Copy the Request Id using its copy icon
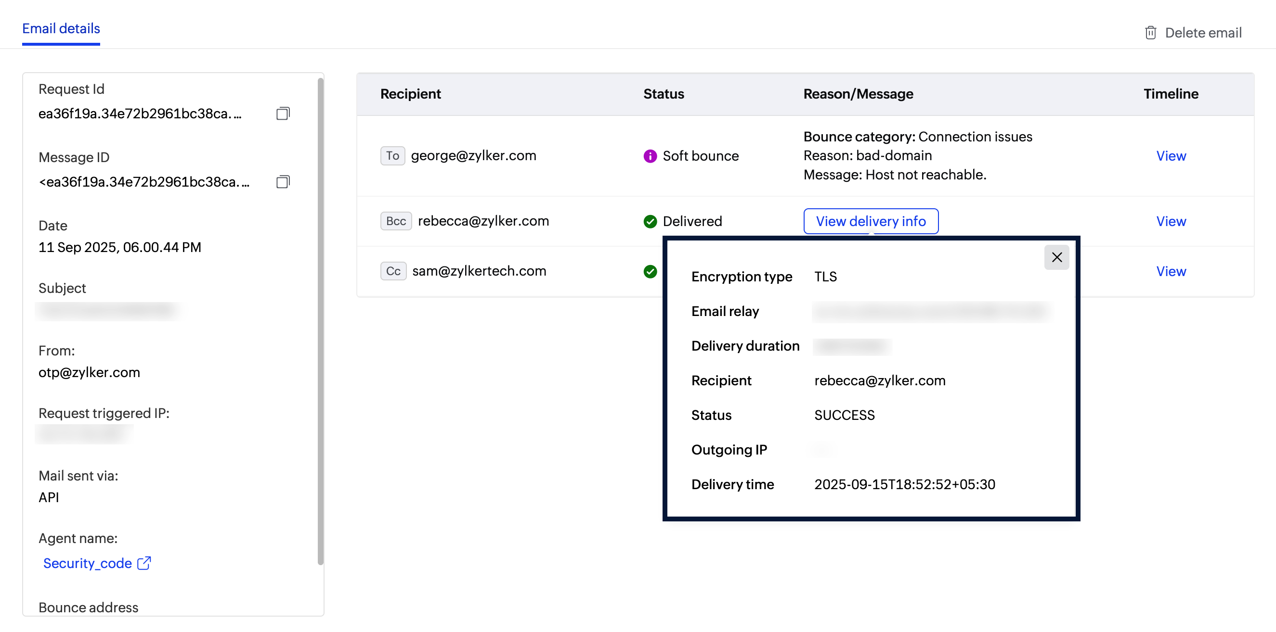The height and width of the screenshot is (632, 1276). click(x=283, y=114)
